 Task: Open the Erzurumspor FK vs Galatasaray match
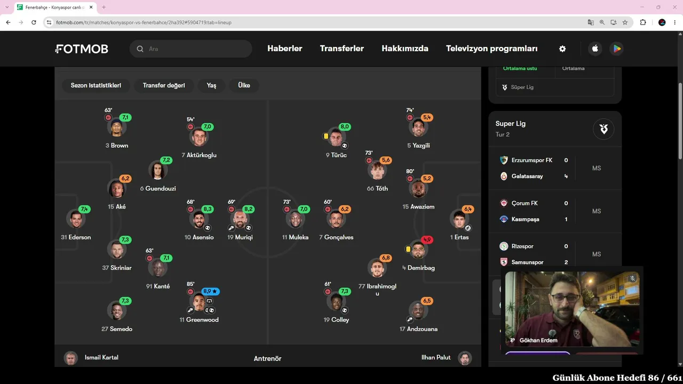click(555, 168)
